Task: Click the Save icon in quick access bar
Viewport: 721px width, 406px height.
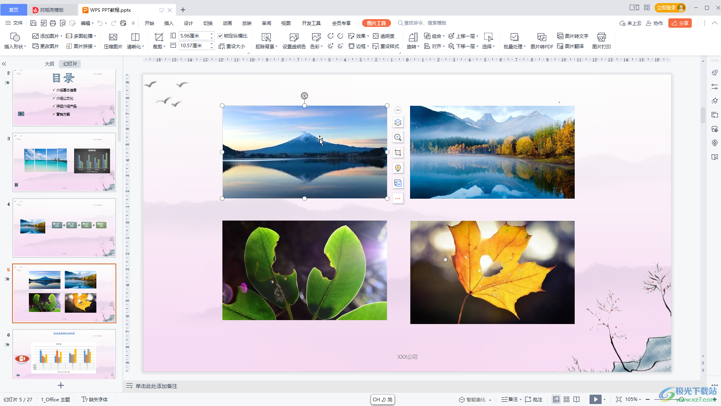Action: 33,23
